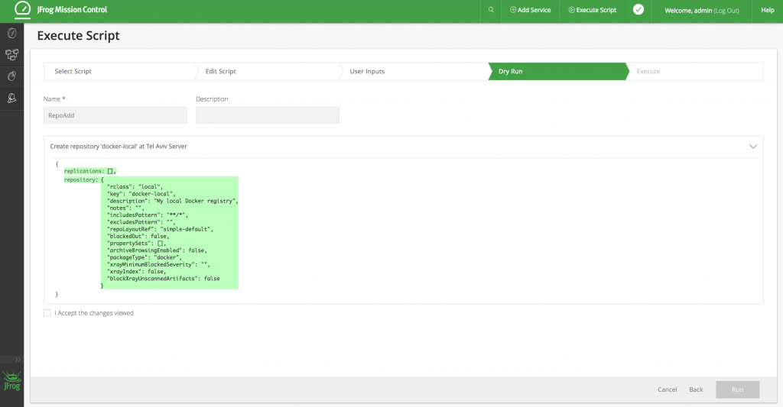Viewport: 783px width, 407px height.
Task: Select the Dry Run step
Action: (x=557, y=71)
